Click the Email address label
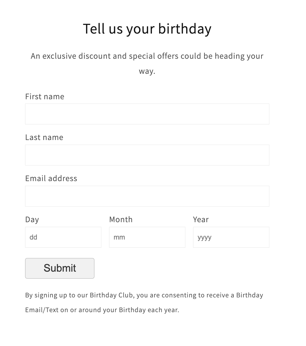The height and width of the screenshot is (346, 306). [51, 178]
